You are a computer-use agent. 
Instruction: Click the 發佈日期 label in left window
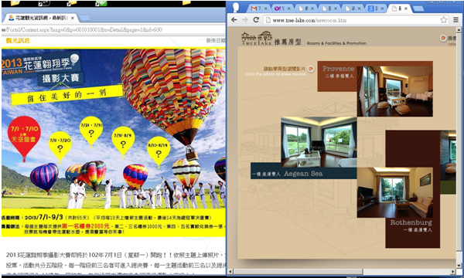point(216,40)
